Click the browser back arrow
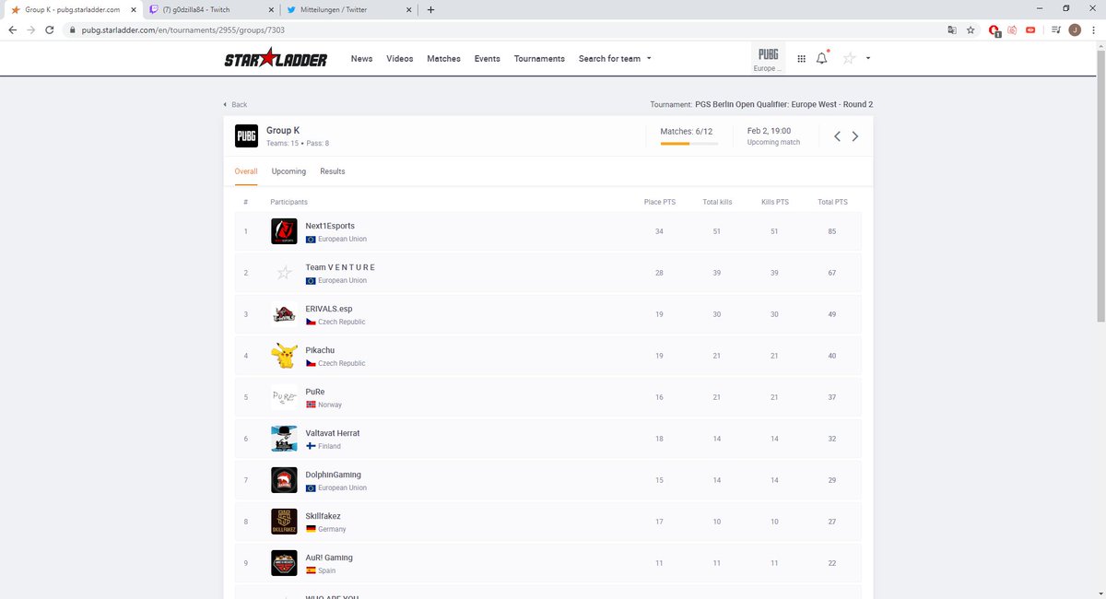Screen dimensions: 1106x599 tap(12, 29)
